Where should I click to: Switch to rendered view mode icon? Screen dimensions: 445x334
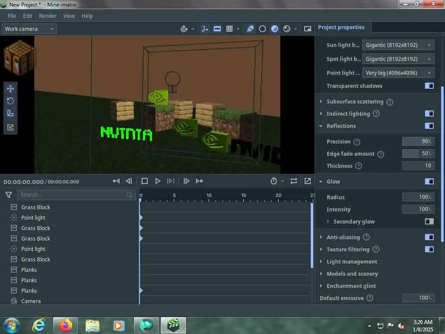click(x=287, y=29)
